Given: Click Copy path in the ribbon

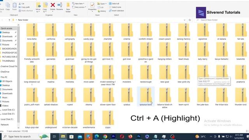Looking at the screenshot, I should coord(24,7).
